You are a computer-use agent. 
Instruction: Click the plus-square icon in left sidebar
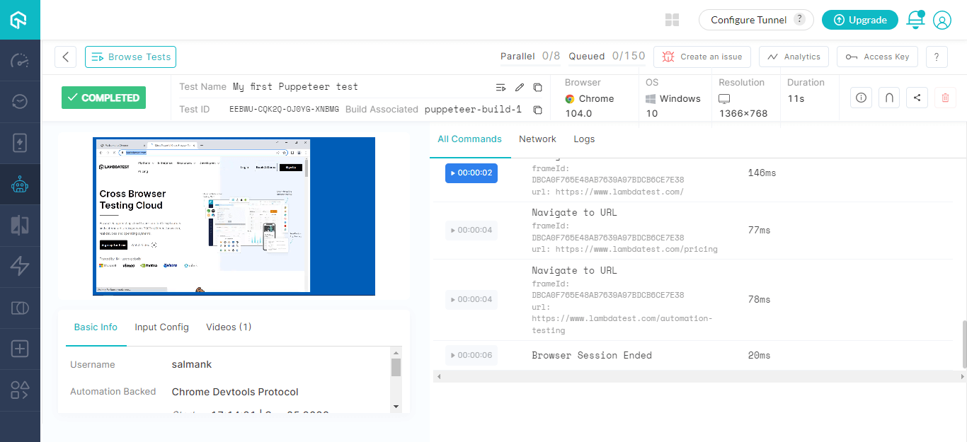pyautogui.click(x=20, y=349)
